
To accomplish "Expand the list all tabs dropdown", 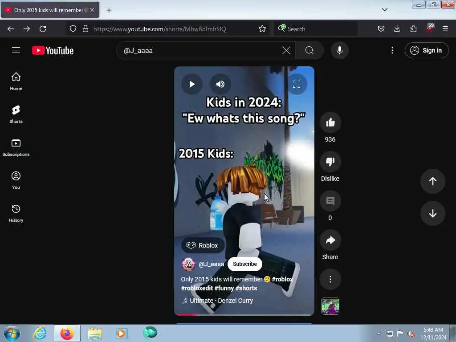I will pos(384,10).
